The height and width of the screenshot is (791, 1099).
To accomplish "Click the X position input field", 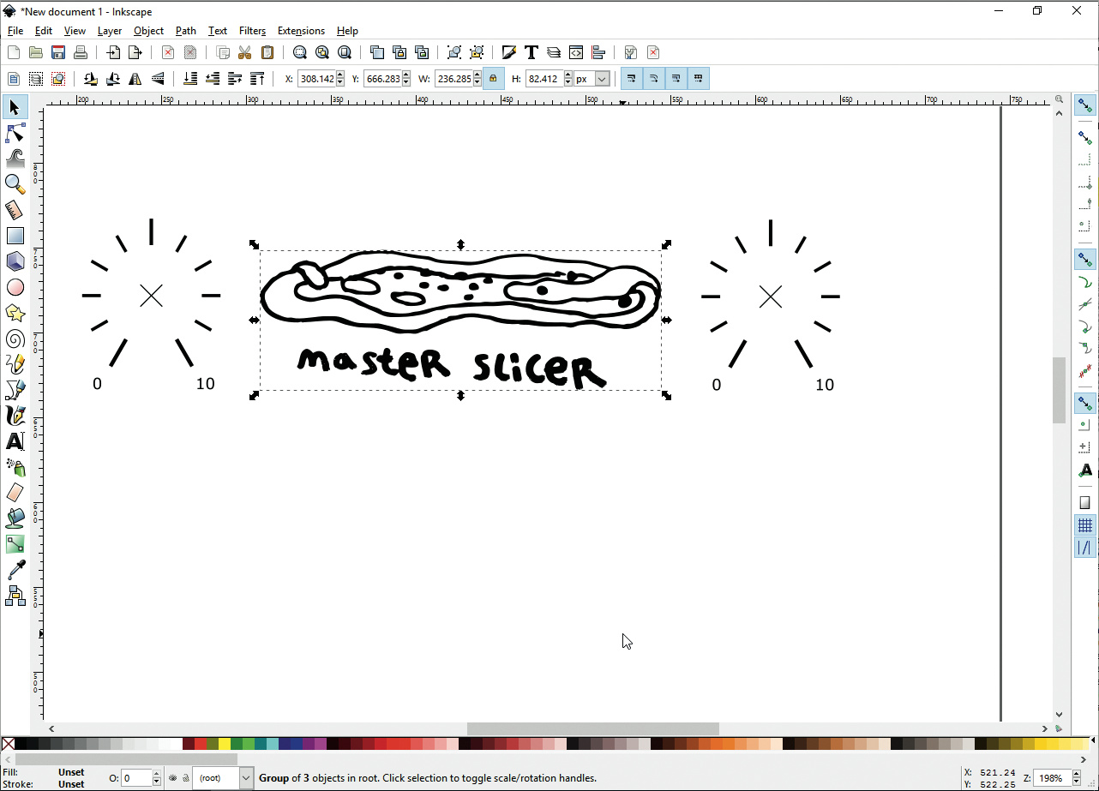I will pos(316,79).
